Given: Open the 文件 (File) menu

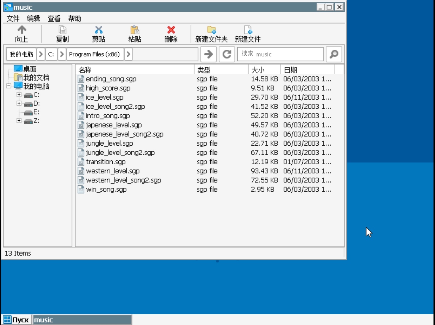Looking at the screenshot, I should tap(13, 19).
